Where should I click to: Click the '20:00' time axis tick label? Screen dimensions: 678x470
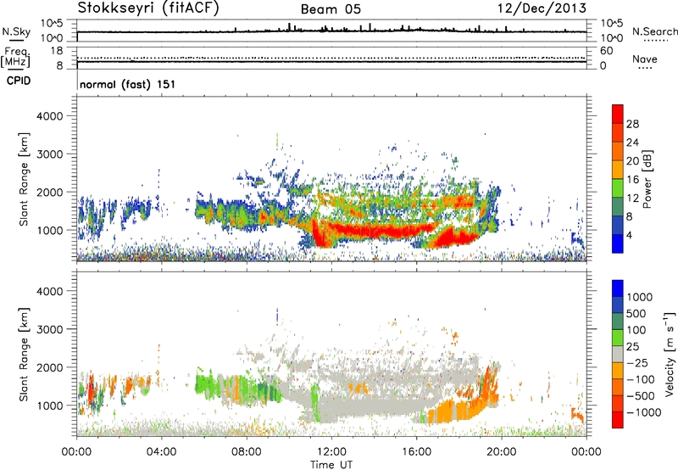coord(501,452)
